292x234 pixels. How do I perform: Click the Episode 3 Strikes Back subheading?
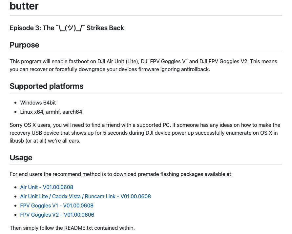[x=67, y=28]
